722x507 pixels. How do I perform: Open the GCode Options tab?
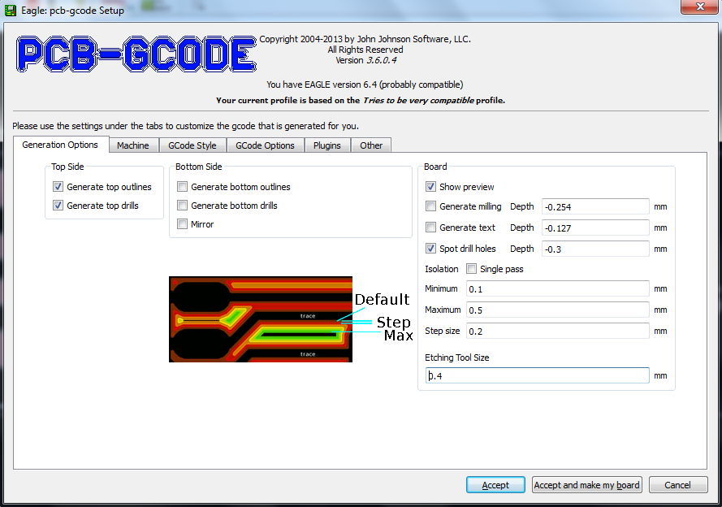(x=265, y=145)
